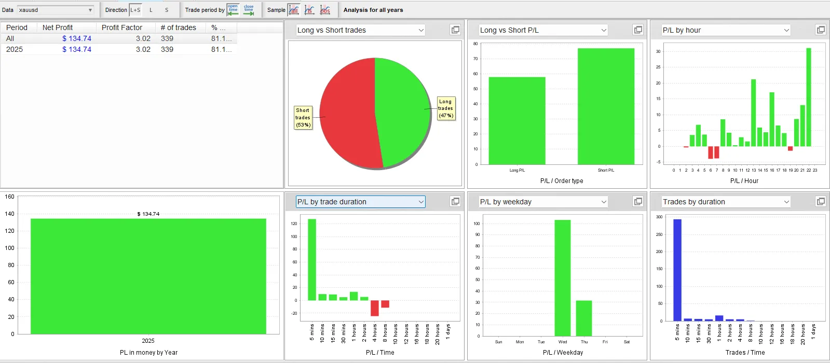Toggle direction to L+S
Viewport: 830px width, 363px height.
click(135, 10)
